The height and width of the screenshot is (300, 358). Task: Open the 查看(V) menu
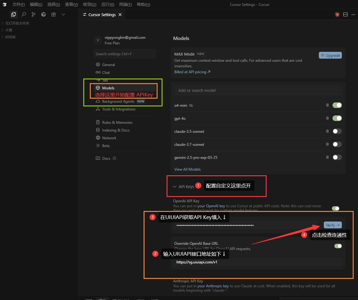coord(71,4)
